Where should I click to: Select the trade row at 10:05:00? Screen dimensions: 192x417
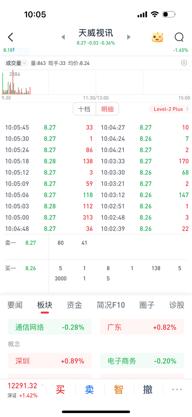tap(49, 217)
